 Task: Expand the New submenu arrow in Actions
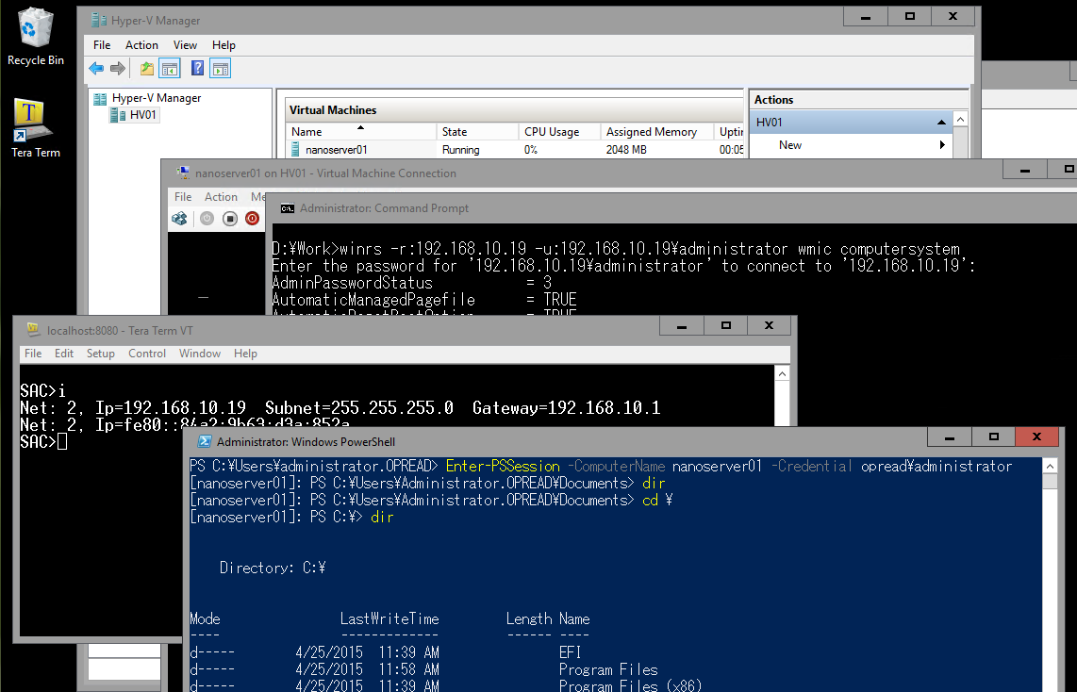[942, 145]
